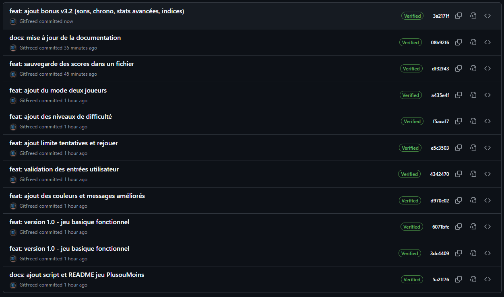
Task: Browse repository at commit d970c02
Action: 487,200
